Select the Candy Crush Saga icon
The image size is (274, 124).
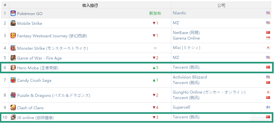click(13, 80)
